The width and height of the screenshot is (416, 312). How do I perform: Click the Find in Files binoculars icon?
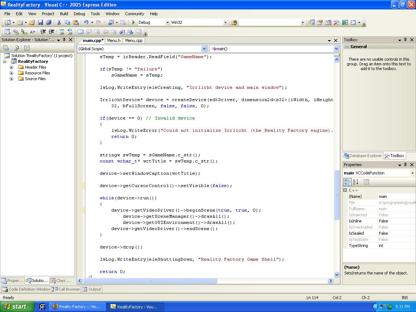click(234, 22)
